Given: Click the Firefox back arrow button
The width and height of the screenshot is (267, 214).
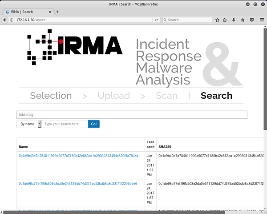Looking at the screenshot, I should pyautogui.click(x=5, y=20).
